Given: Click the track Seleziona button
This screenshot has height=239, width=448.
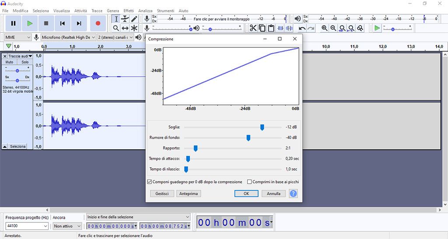Looking at the screenshot, I should pos(17,146).
